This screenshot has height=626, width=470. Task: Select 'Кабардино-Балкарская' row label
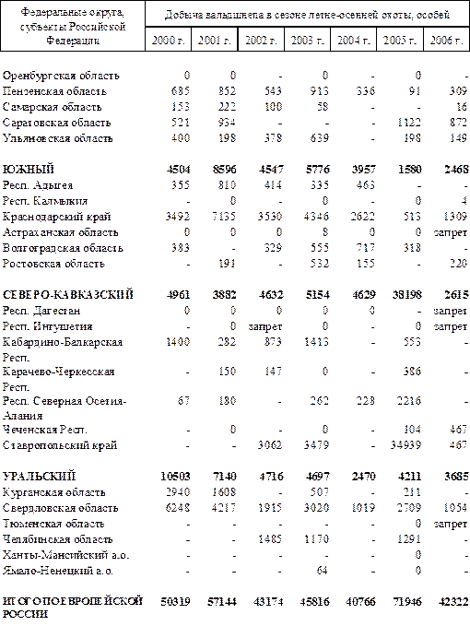63,342
